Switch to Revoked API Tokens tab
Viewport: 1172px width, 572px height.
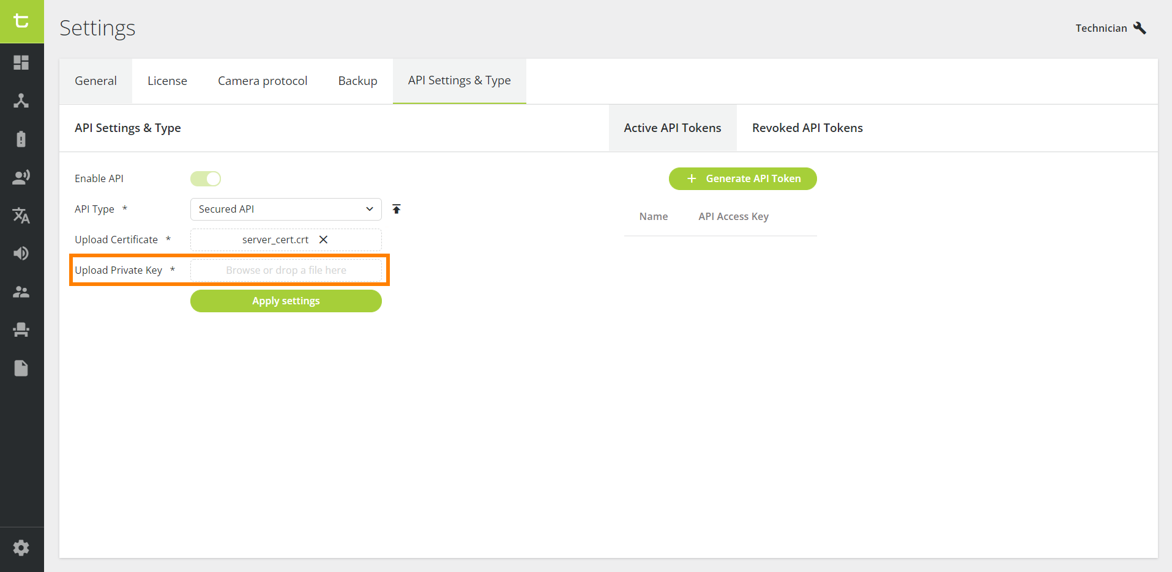pyautogui.click(x=807, y=128)
